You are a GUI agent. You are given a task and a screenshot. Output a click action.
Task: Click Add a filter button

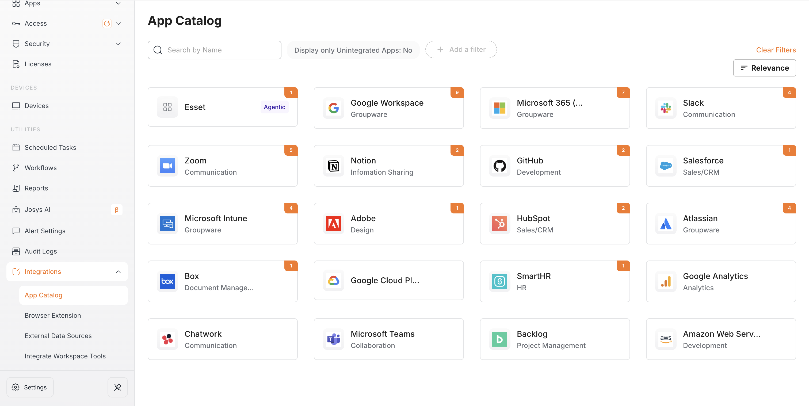pyautogui.click(x=461, y=49)
